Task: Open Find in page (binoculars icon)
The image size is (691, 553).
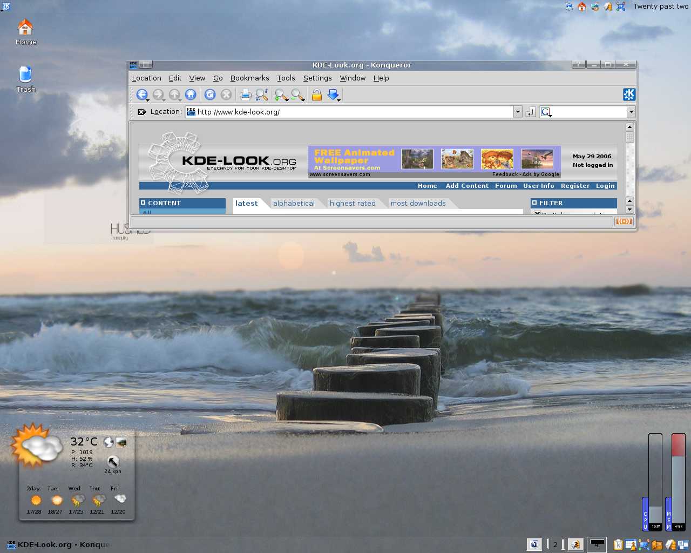Action: pyautogui.click(x=262, y=95)
